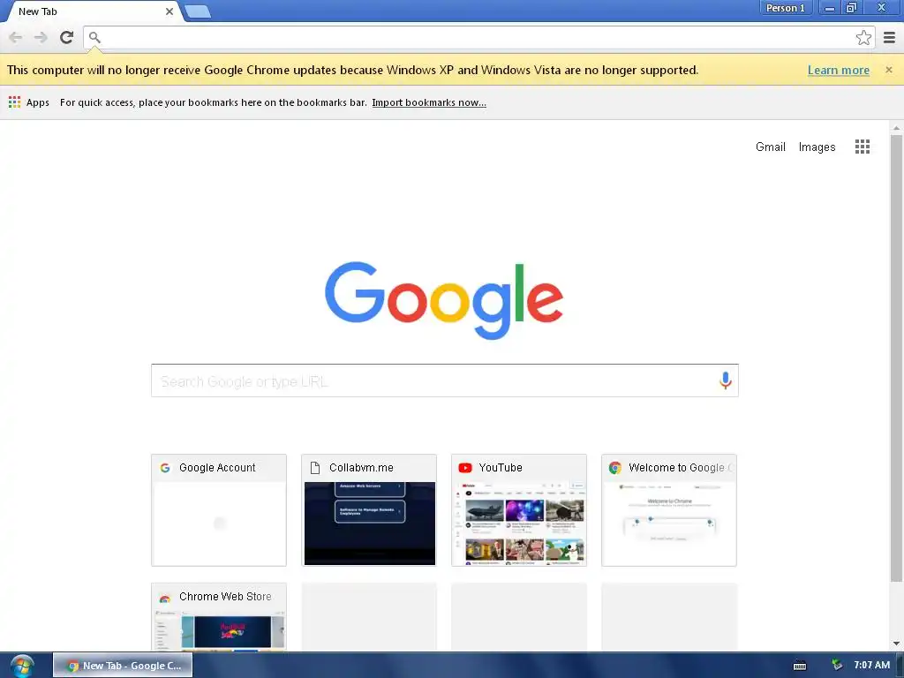
Task: Click the scrollbar down arrow
Action: 896,644
